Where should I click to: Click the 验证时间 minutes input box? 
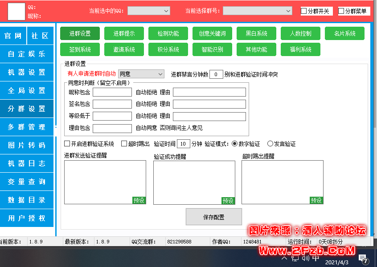point(183,144)
